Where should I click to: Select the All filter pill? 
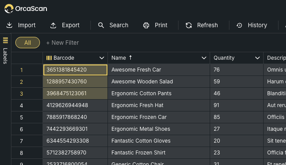point(28,43)
